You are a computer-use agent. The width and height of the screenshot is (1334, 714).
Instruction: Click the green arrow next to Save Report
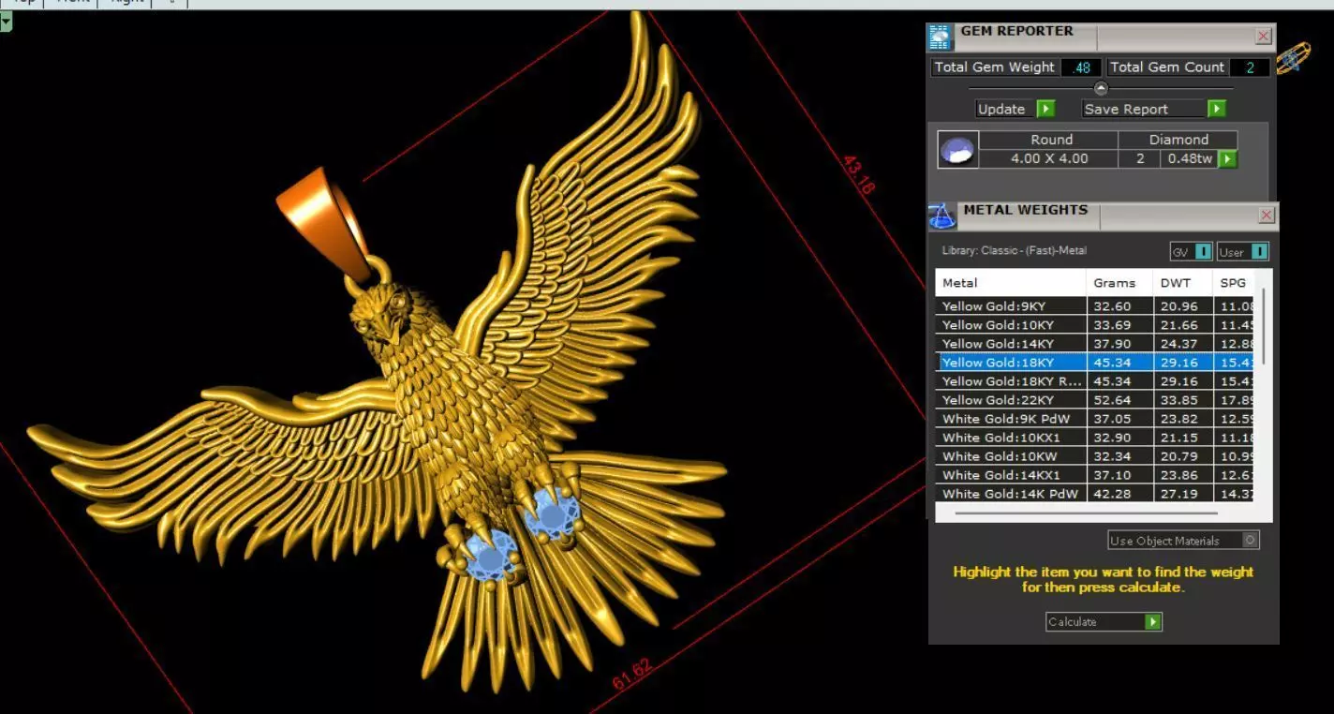click(1216, 109)
